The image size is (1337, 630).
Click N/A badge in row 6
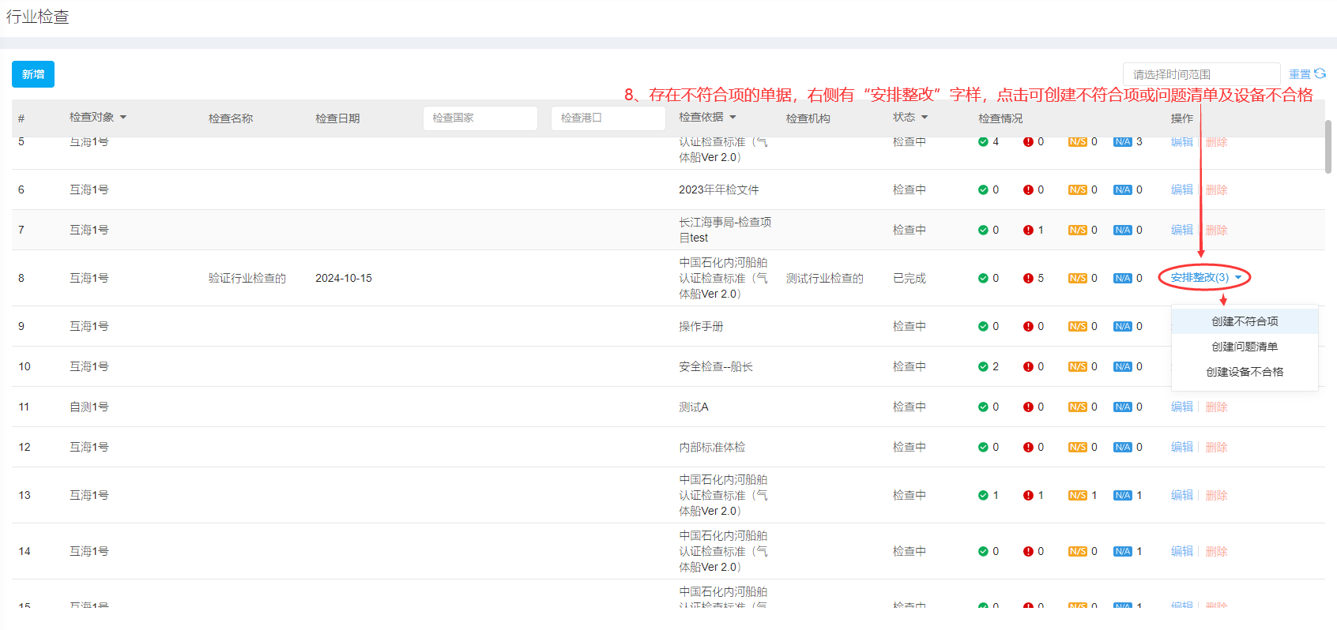pyautogui.click(x=1123, y=189)
